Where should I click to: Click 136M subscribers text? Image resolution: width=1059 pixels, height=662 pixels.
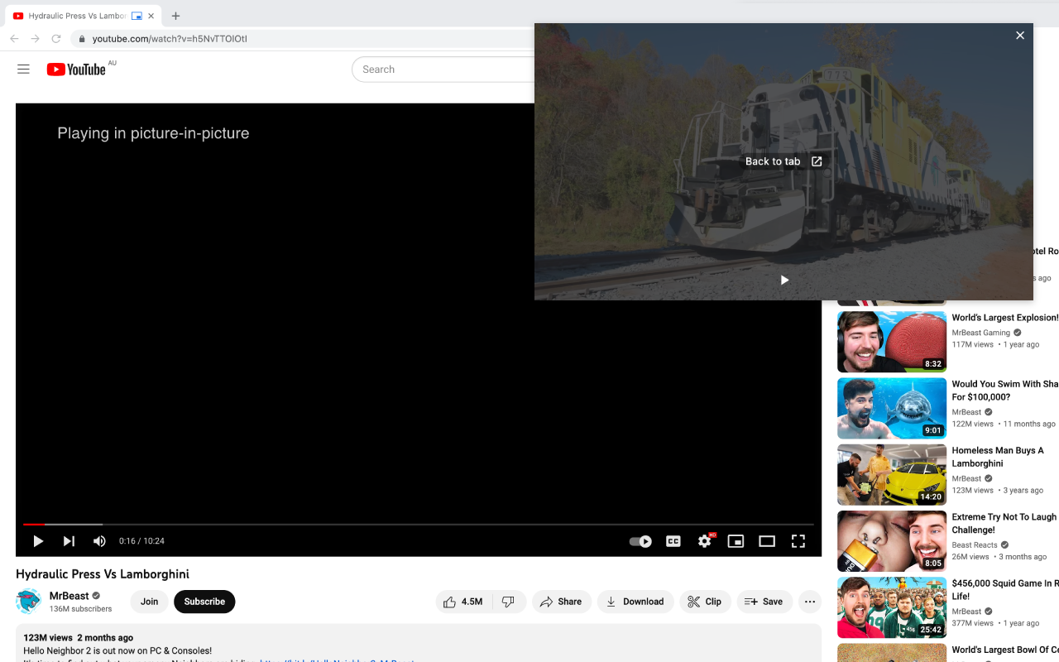click(x=81, y=609)
